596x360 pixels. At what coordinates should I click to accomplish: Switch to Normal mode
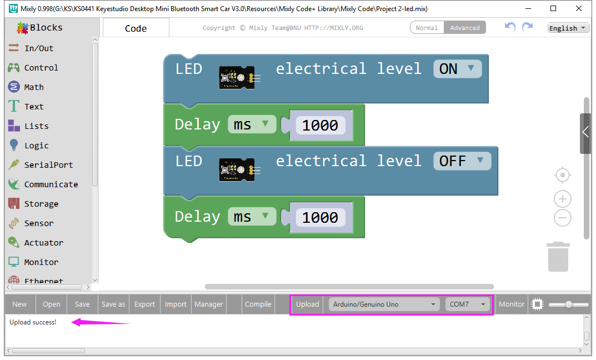[427, 28]
